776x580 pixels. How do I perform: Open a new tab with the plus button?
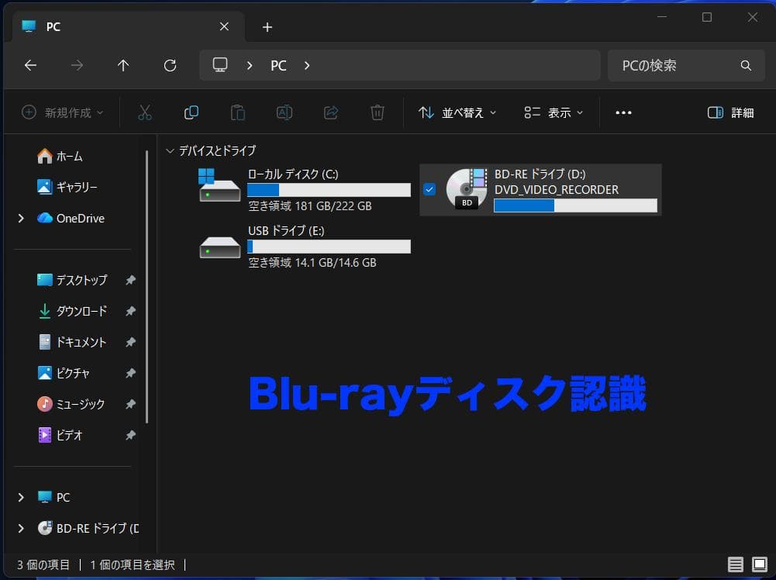click(x=267, y=26)
